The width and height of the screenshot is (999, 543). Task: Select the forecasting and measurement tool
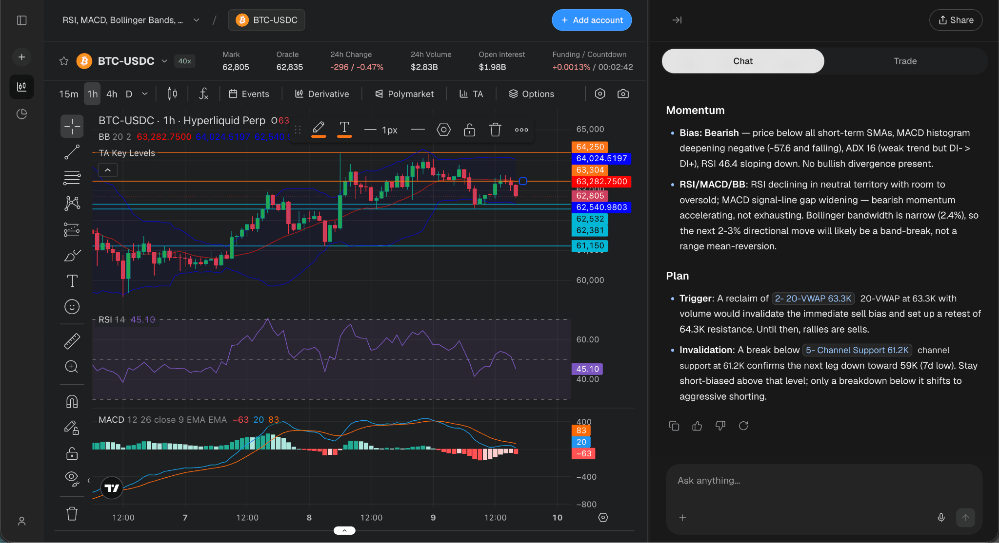point(72,229)
